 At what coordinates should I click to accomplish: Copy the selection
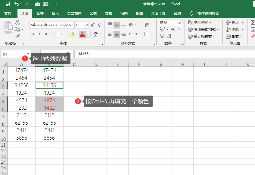[17, 29]
